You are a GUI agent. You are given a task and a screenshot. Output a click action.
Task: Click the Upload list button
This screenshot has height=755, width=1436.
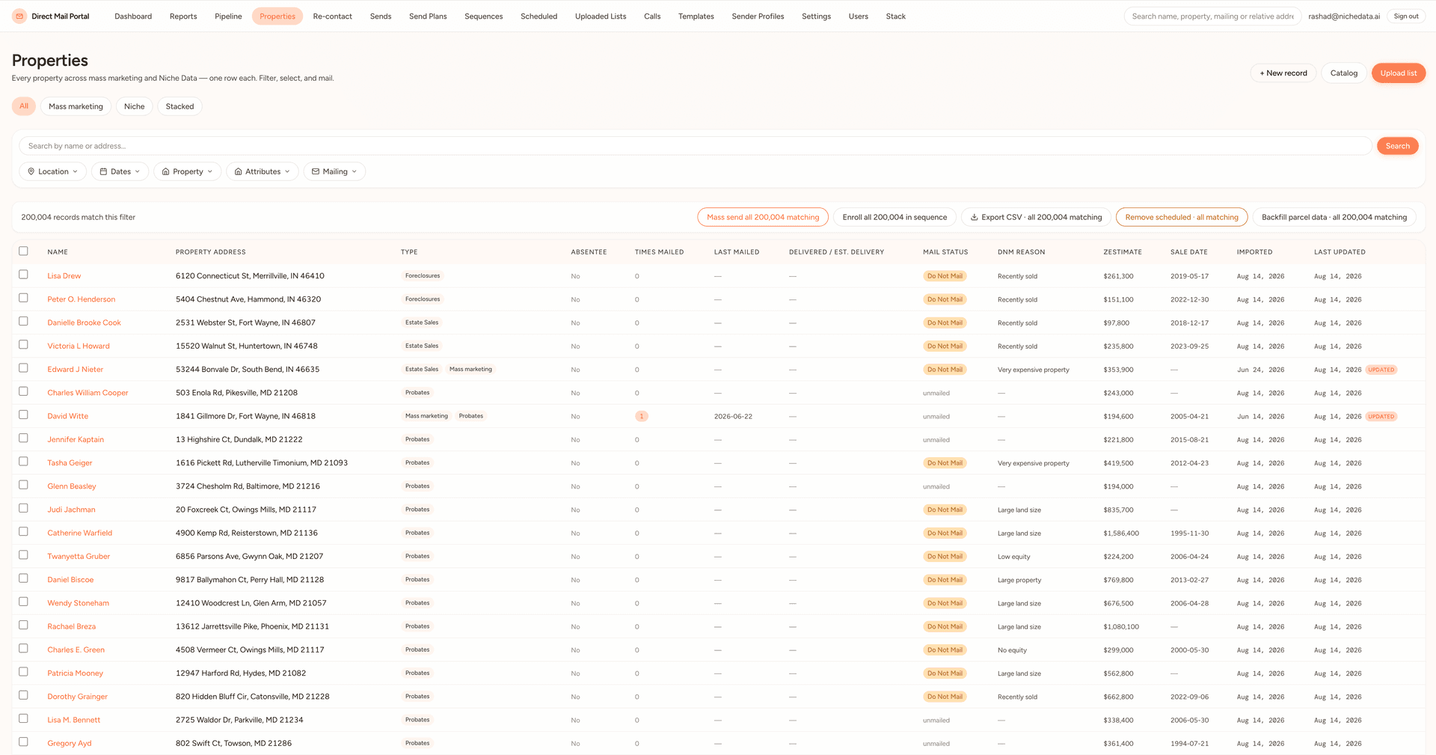coord(1398,73)
